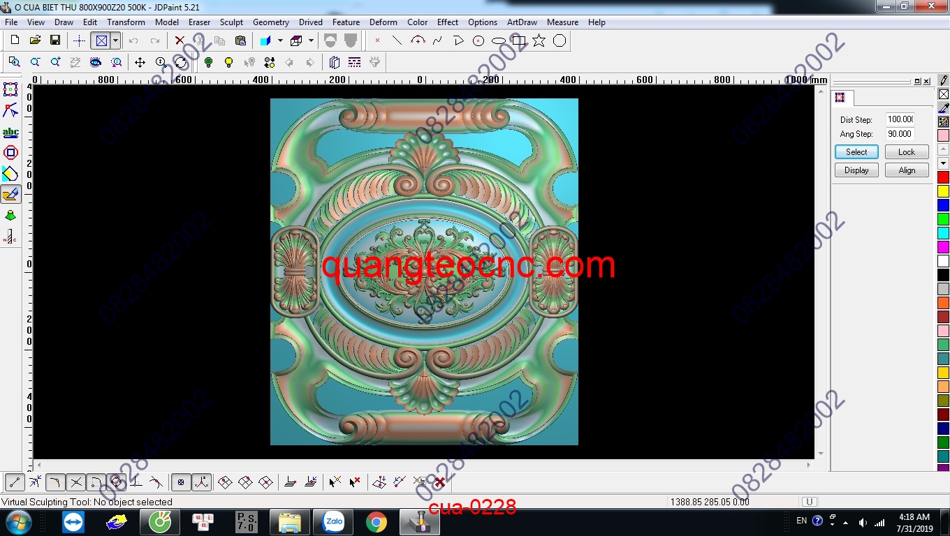Open the Paste clipboard icon

[242, 40]
